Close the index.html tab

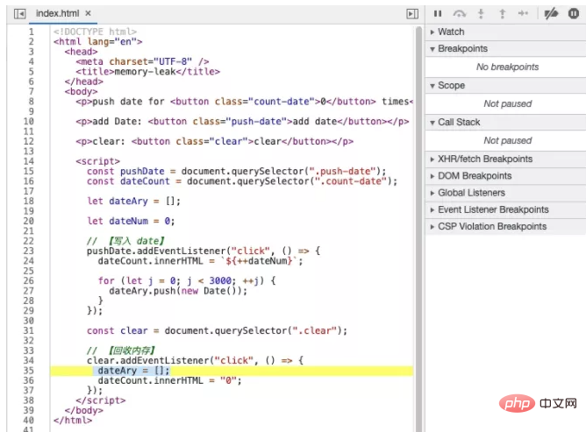pyautogui.click(x=88, y=13)
